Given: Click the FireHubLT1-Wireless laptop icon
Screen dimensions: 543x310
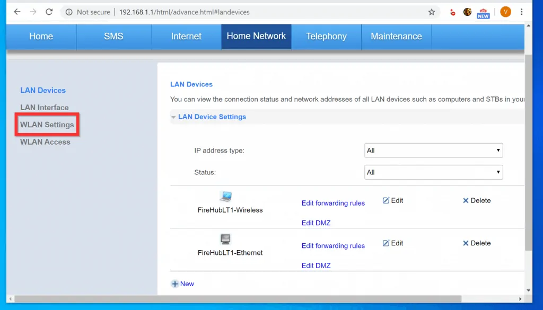Looking at the screenshot, I should [x=226, y=197].
